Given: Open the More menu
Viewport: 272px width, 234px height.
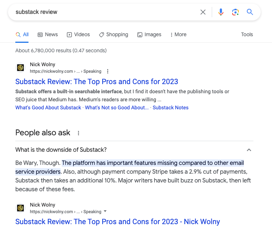Looking at the screenshot, I should (179, 35).
